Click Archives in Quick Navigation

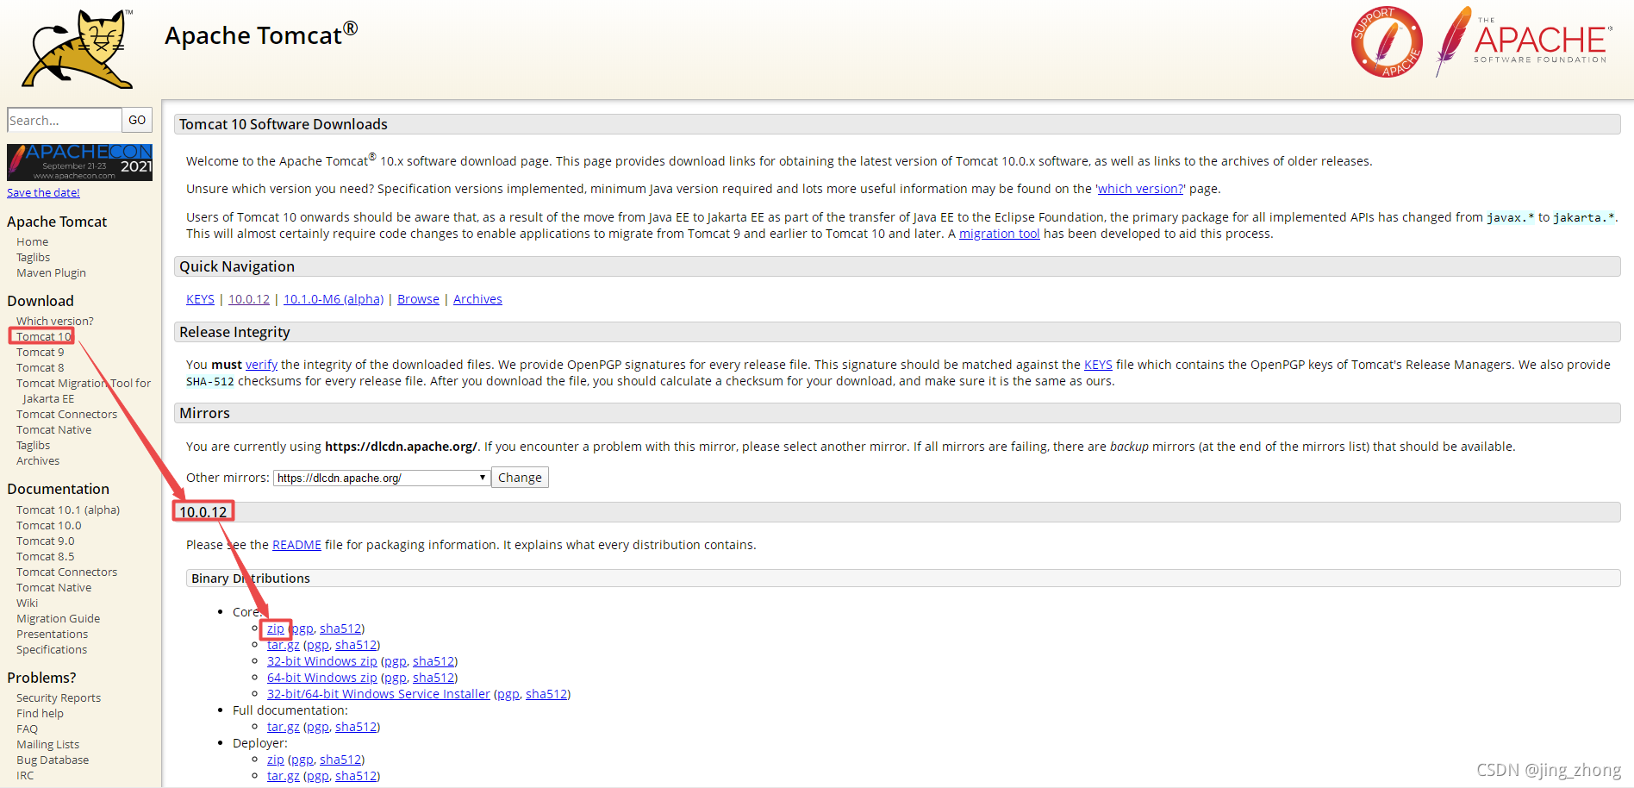coord(477,299)
